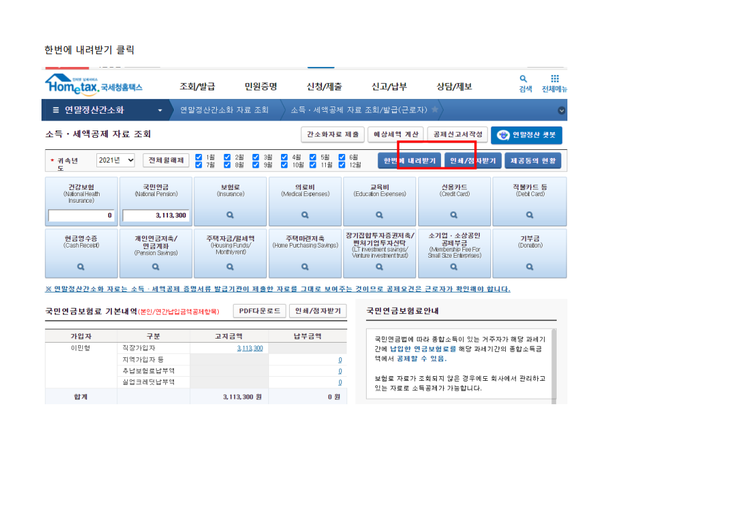Open 연말정산 챗봇 button
The height and width of the screenshot is (520, 730).
point(527,135)
